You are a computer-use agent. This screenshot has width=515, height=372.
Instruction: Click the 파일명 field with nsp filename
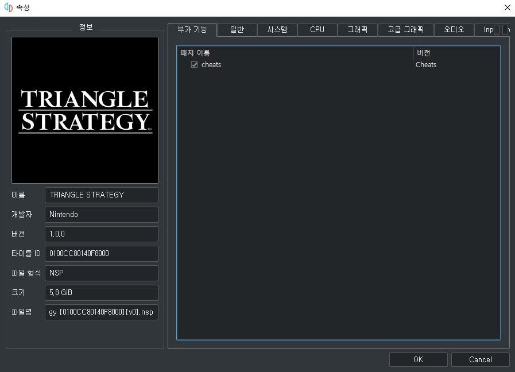click(x=102, y=312)
